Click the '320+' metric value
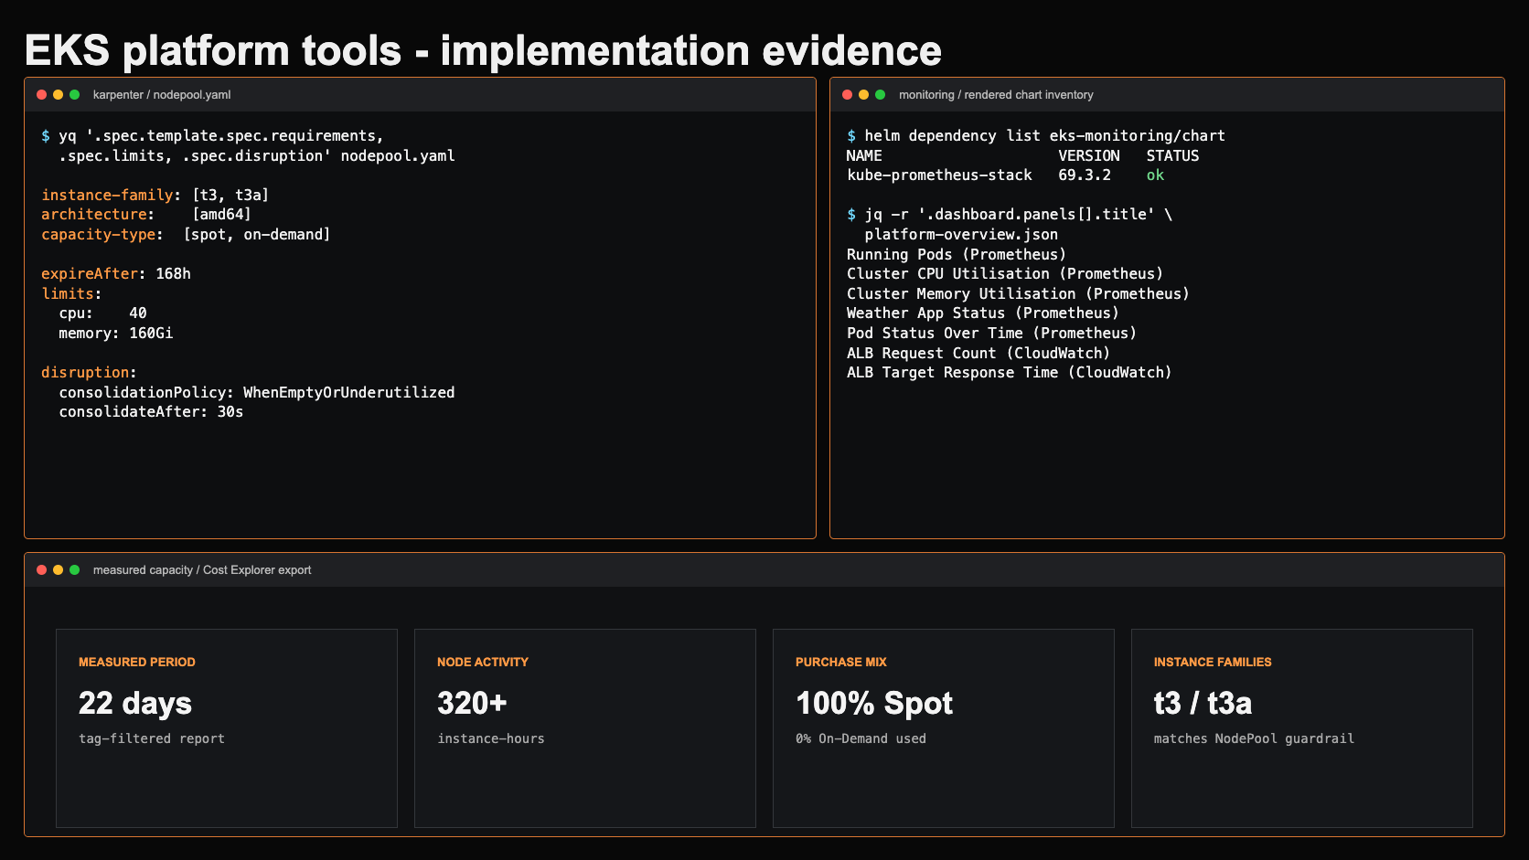Viewport: 1529px width, 860px height. 472,703
